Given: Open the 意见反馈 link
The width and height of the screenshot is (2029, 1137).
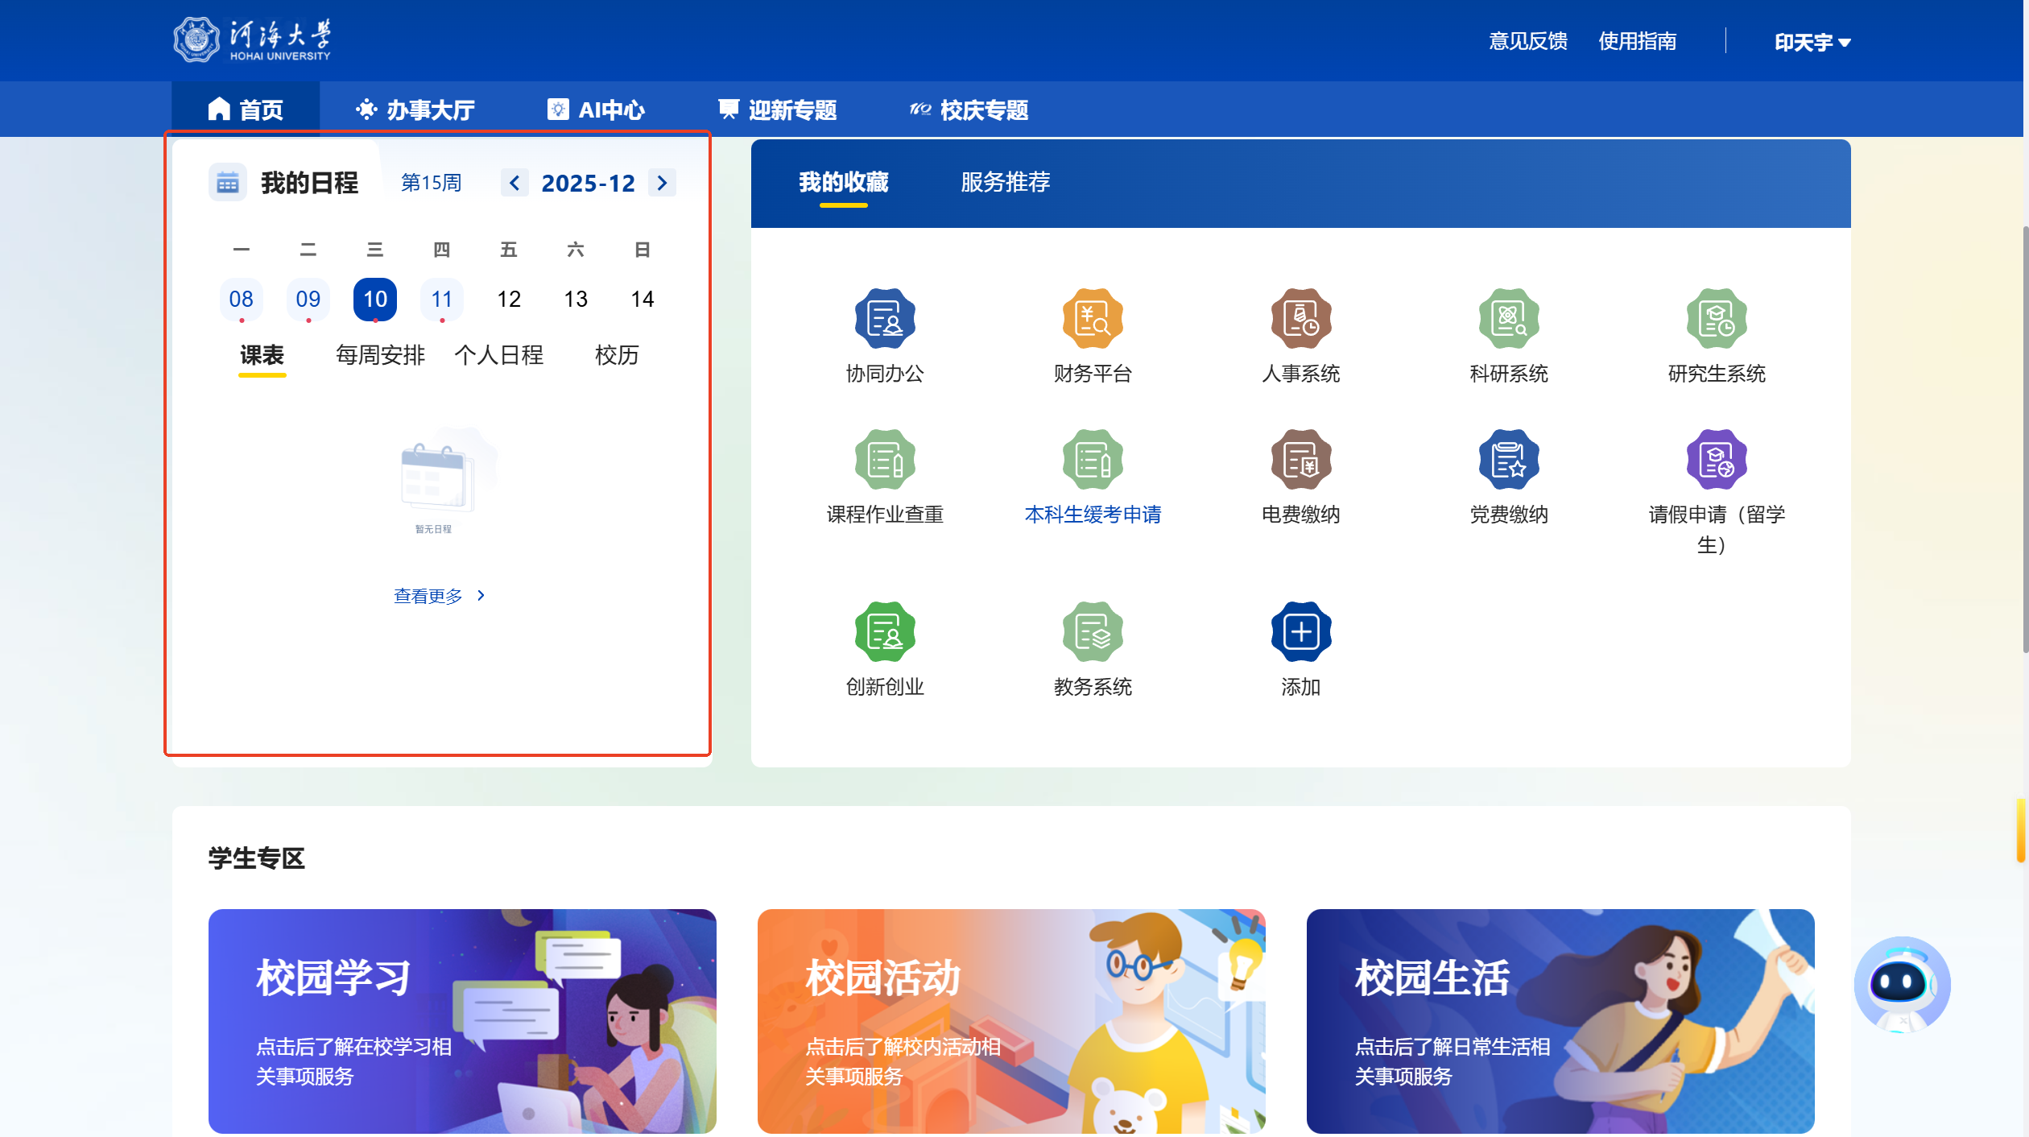Looking at the screenshot, I should pos(1527,41).
